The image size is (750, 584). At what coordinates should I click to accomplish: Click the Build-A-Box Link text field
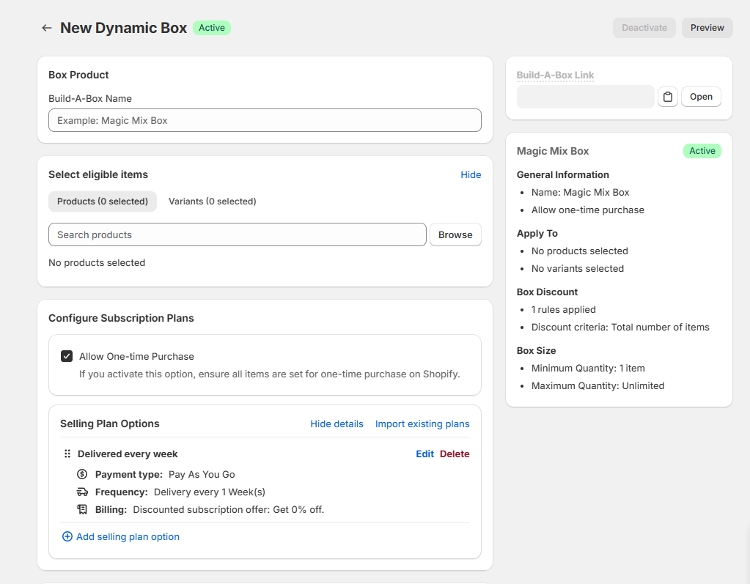[x=586, y=97]
